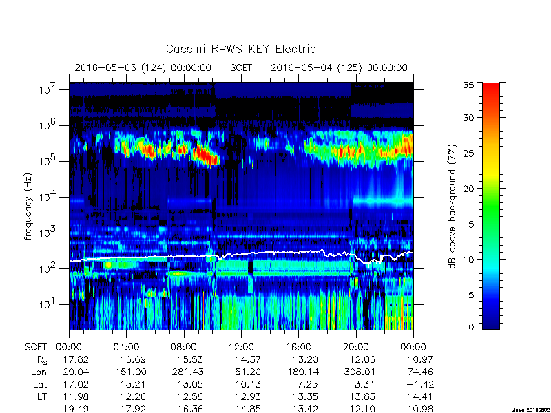The image size is (551, 413).
Task: Click colorbar tick value 20
Action: coord(468,189)
